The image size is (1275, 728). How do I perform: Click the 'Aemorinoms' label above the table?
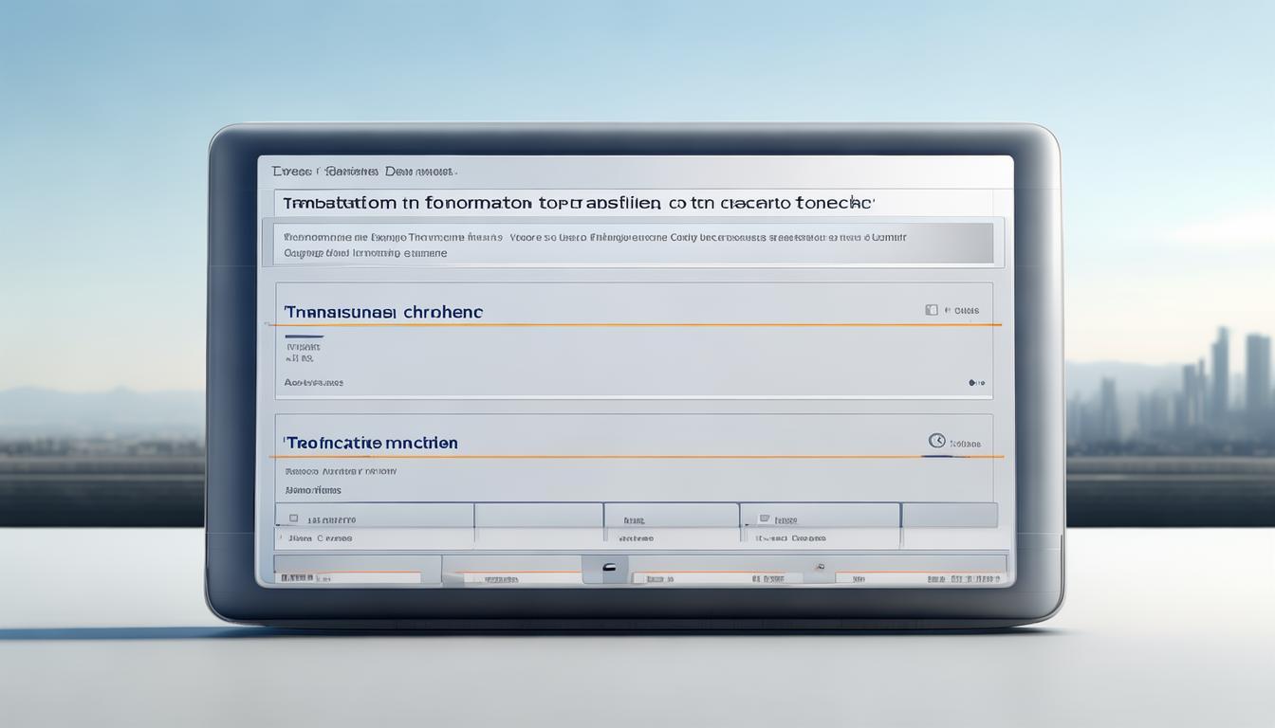tap(313, 490)
